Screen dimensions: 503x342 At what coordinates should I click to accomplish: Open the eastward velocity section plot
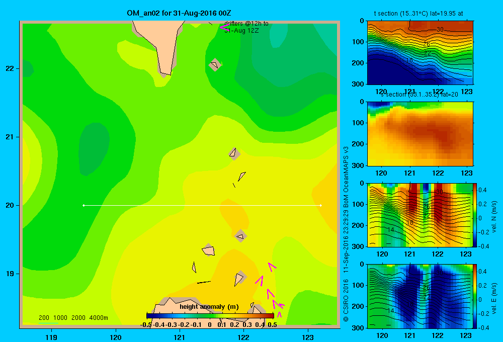(x=420, y=296)
